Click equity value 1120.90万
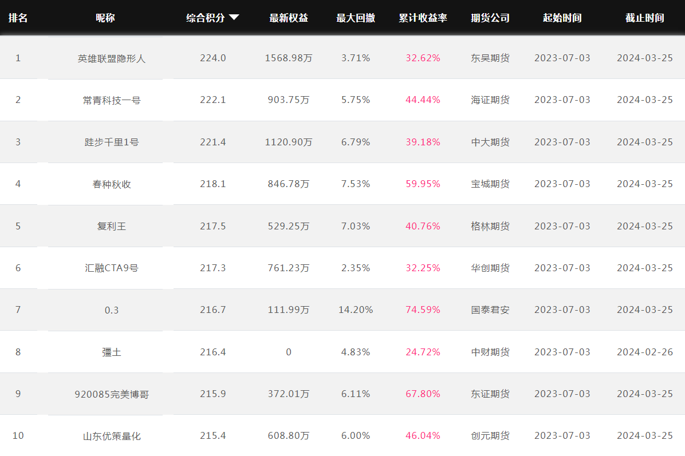Image resolution: width=685 pixels, height=456 pixels. pos(288,142)
